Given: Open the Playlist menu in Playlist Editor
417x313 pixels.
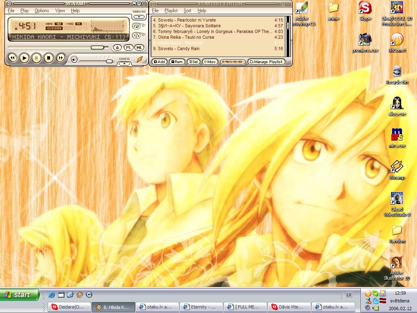Looking at the screenshot, I should coord(171,11).
